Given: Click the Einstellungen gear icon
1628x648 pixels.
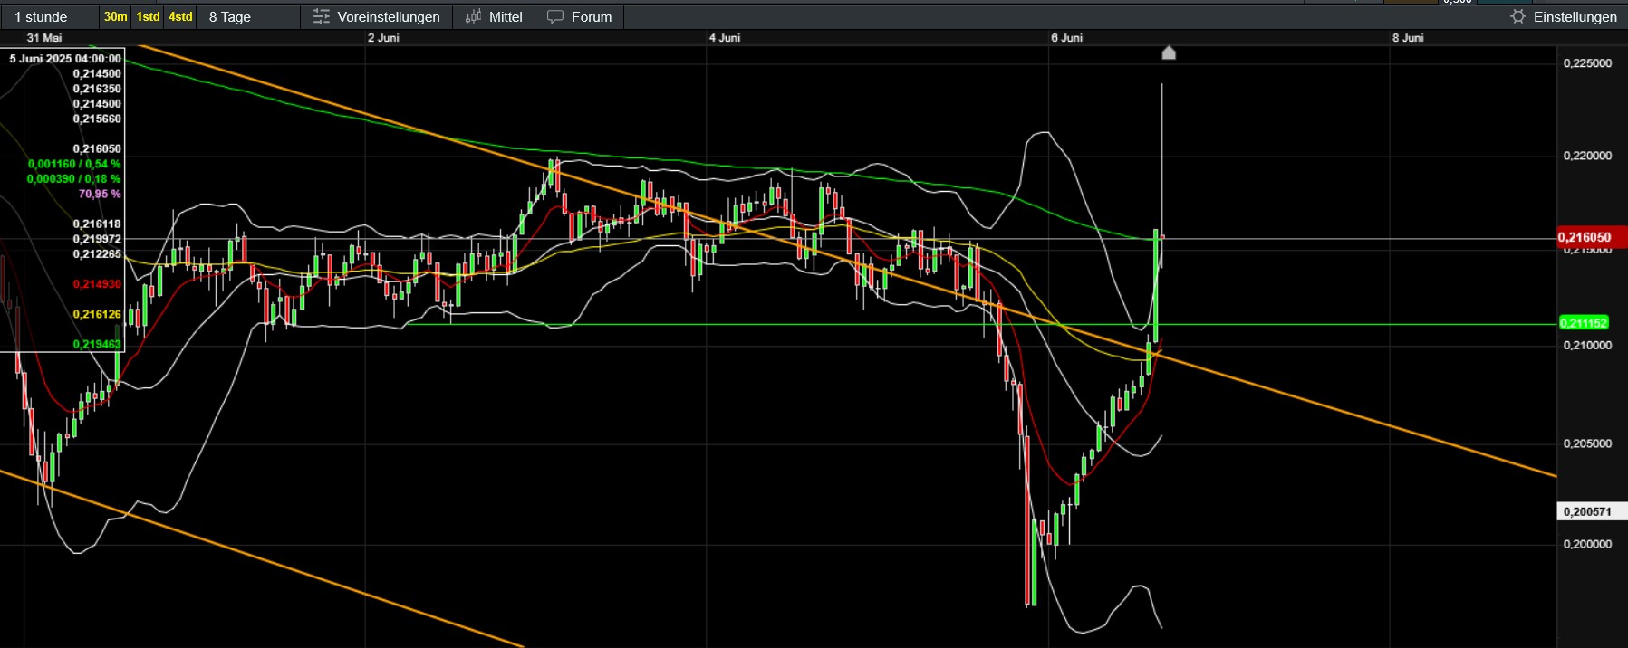Looking at the screenshot, I should click(x=1518, y=16).
